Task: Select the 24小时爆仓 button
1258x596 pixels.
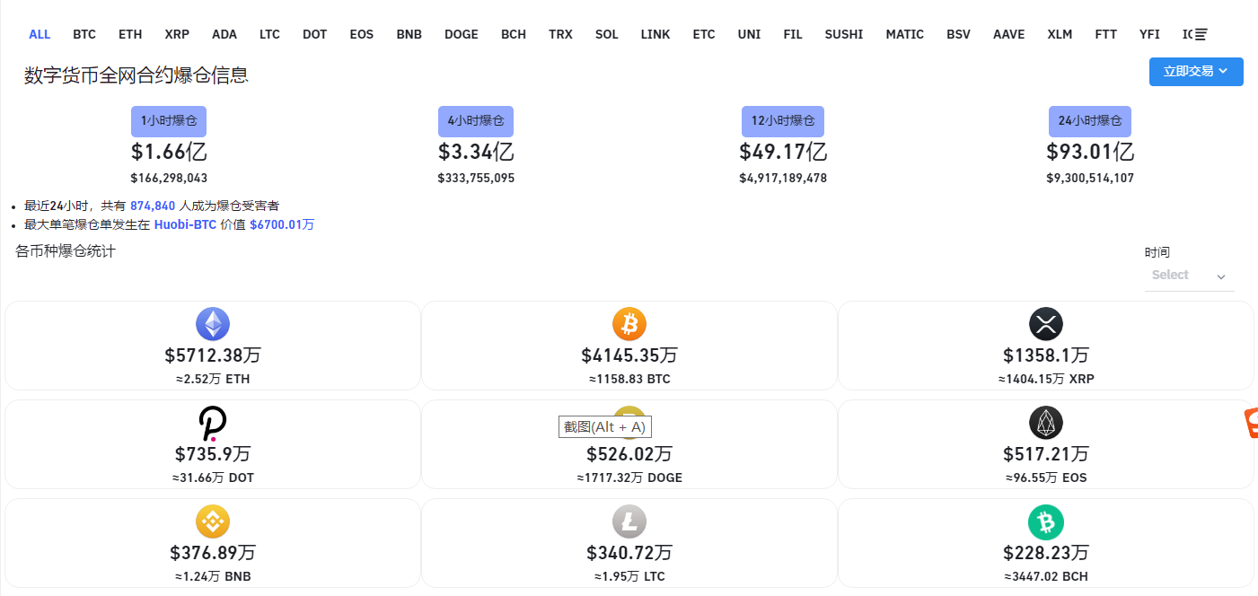Action: 1090,121
